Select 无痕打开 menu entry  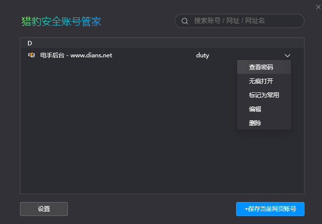(264, 81)
